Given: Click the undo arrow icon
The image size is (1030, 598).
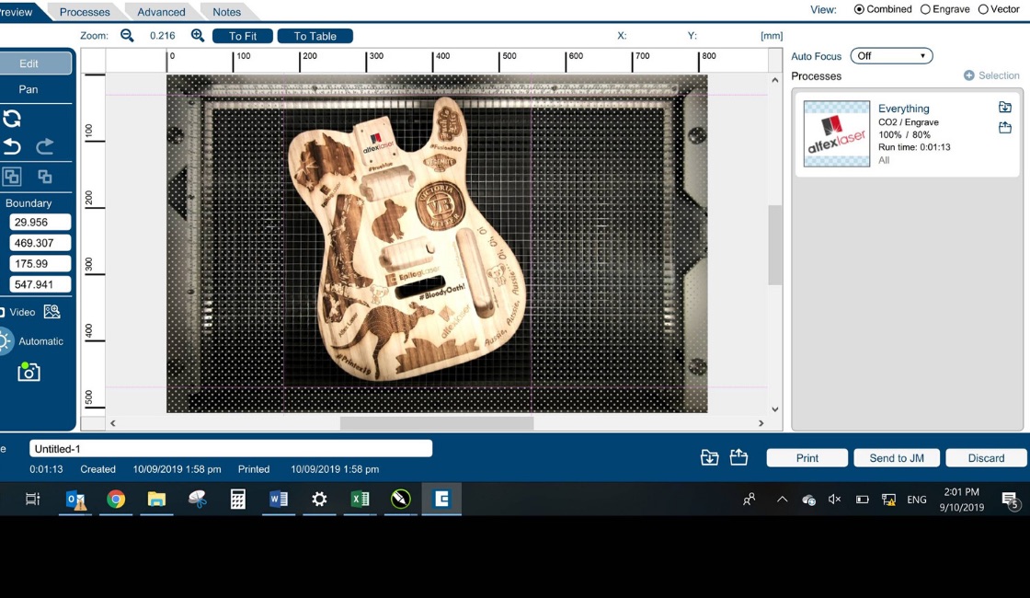Looking at the screenshot, I should [x=12, y=146].
